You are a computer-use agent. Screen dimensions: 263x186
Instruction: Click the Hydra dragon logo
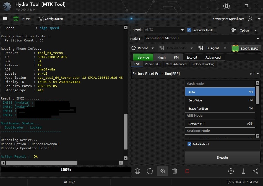[x=7, y=7]
